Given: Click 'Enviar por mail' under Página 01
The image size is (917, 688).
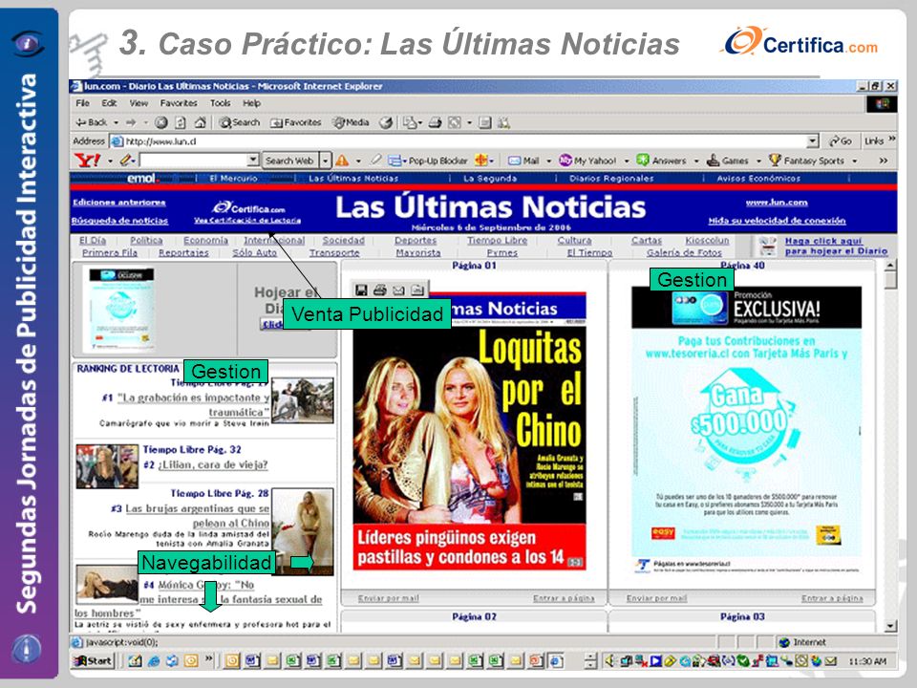Looking at the screenshot, I should [x=389, y=598].
